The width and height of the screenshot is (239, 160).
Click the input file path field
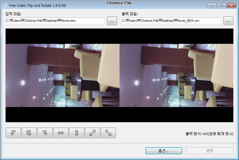point(55,21)
